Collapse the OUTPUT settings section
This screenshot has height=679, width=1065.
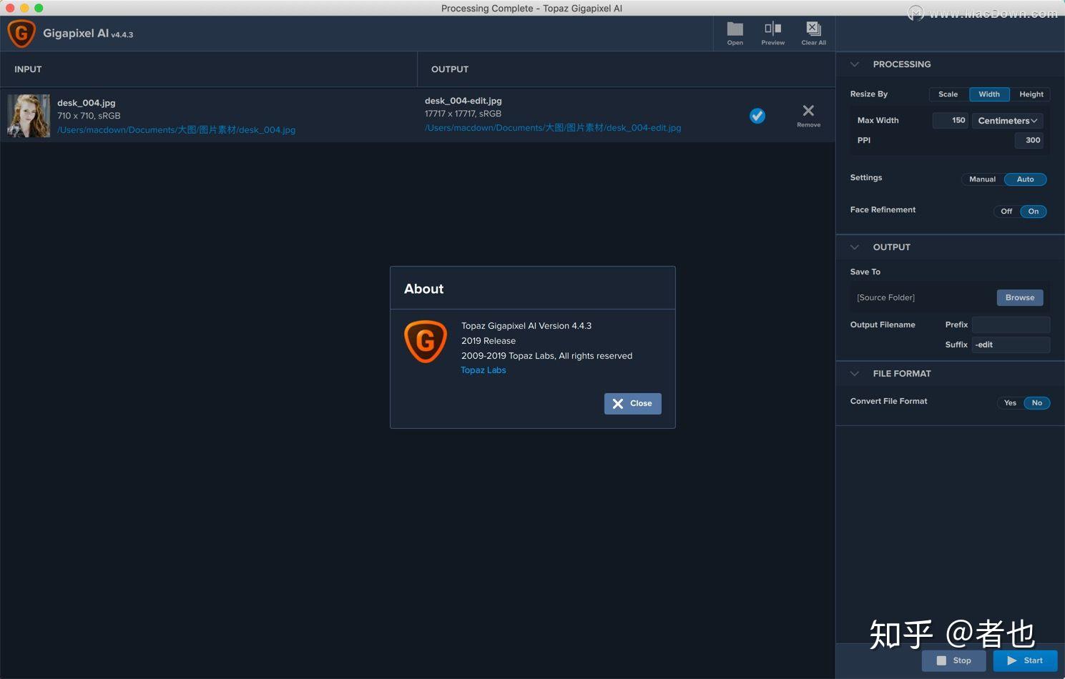(x=855, y=247)
